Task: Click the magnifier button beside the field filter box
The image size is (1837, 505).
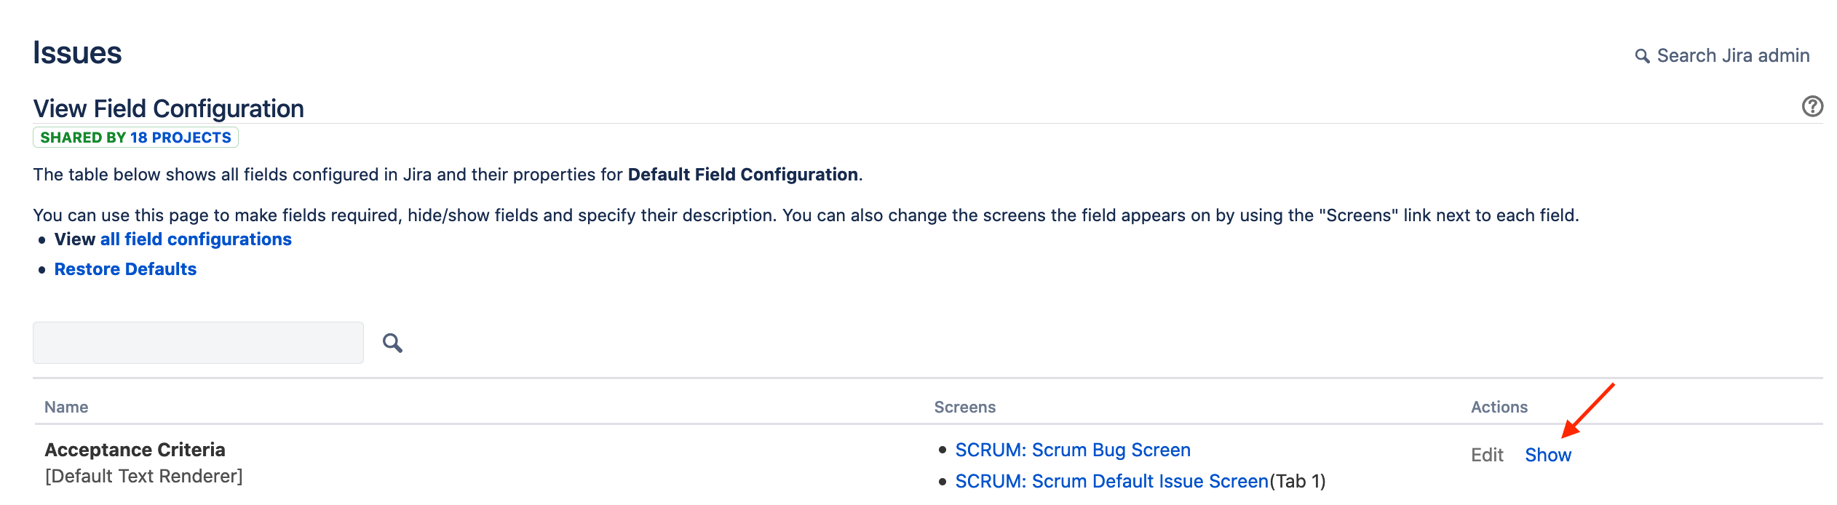Action: point(393,343)
